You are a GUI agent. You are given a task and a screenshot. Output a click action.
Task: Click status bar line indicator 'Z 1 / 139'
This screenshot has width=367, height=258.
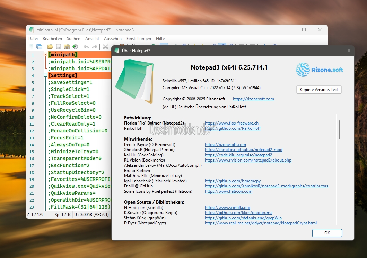click(35, 214)
